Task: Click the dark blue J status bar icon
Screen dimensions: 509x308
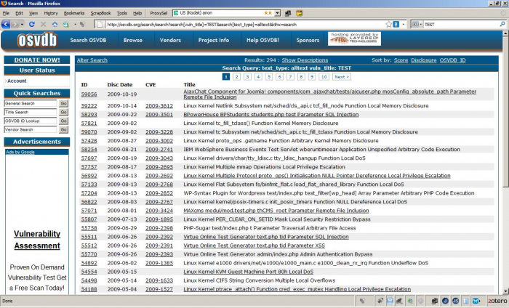Action: point(445,301)
